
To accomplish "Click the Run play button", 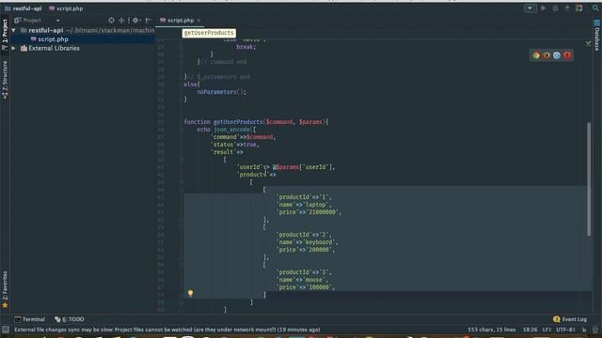I will coord(544,8).
